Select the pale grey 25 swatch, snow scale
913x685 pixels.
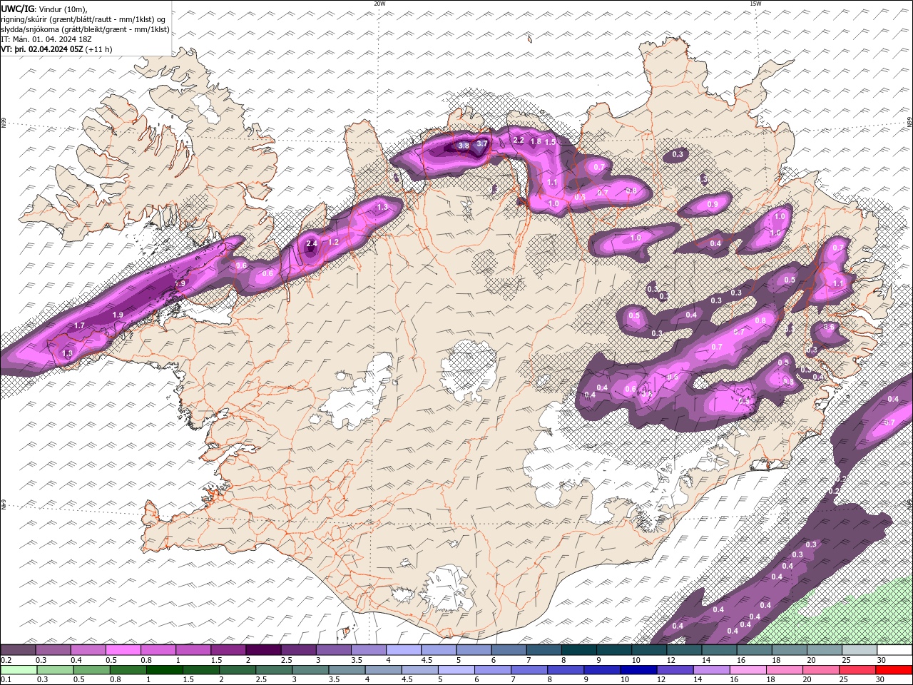859,650
